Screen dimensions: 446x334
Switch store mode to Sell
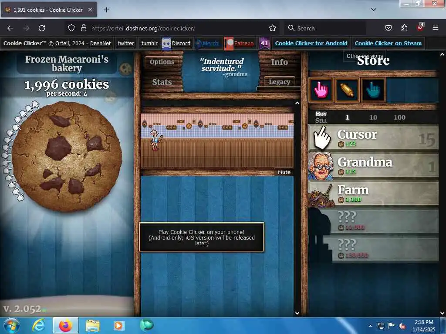tap(321, 120)
